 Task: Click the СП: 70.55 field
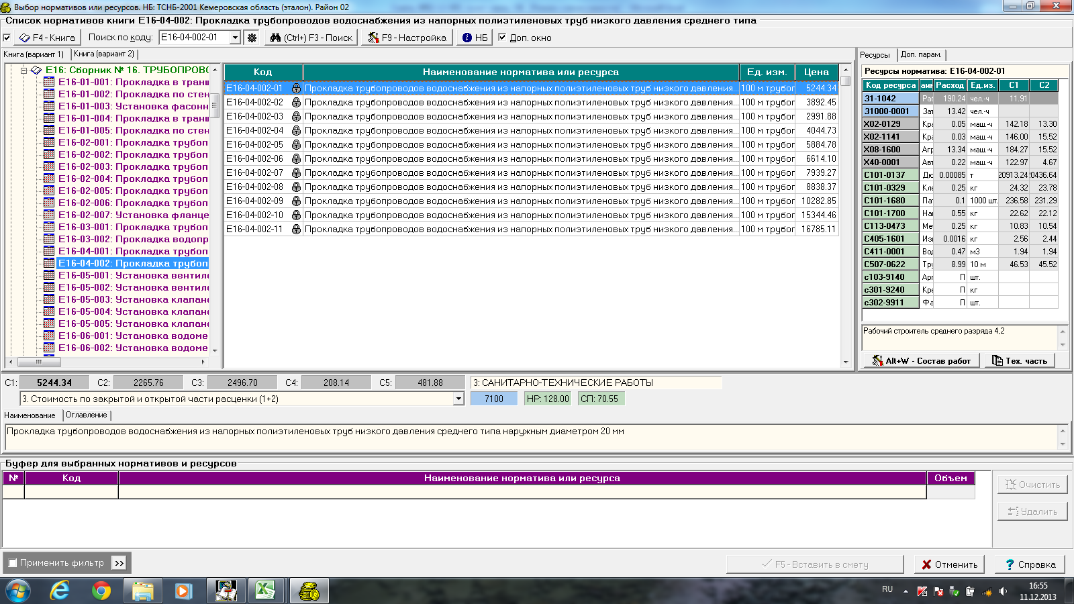pos(600,399)
